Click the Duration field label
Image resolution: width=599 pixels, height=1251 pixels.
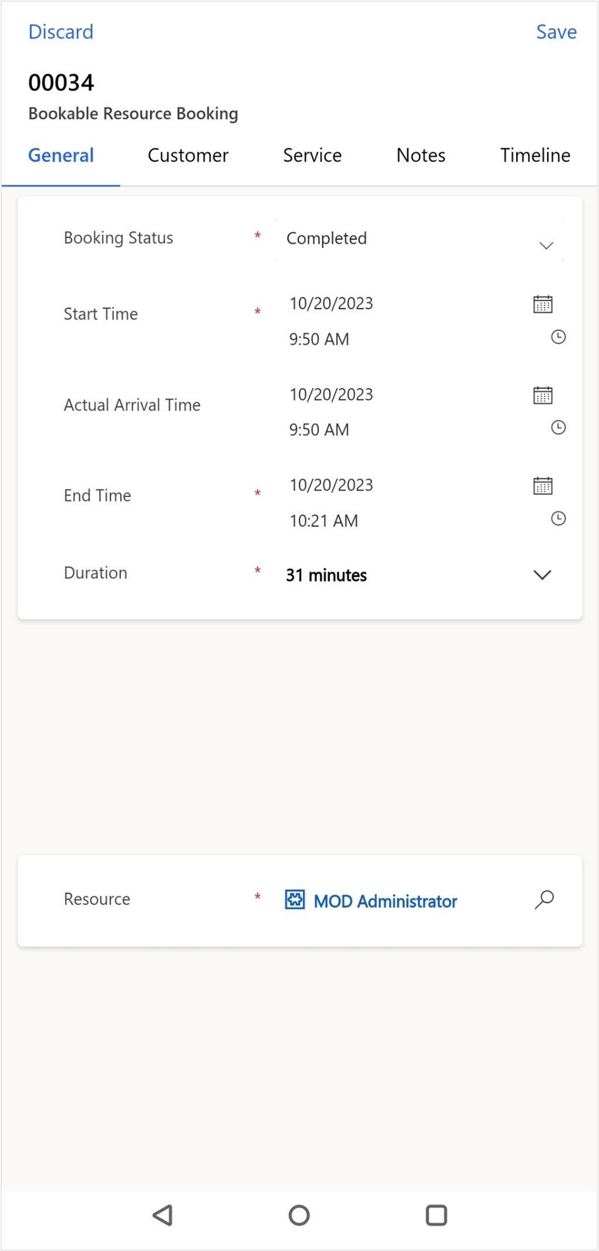95,573
